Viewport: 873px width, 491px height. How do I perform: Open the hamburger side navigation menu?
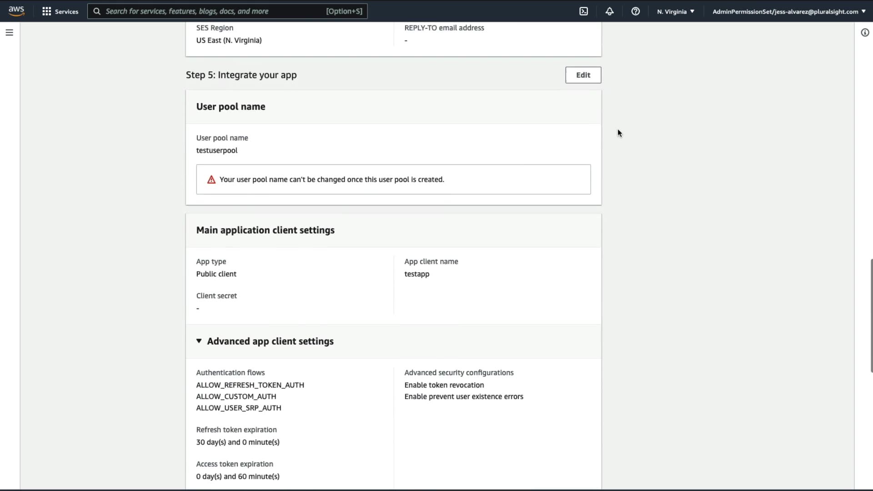point(9,32)
